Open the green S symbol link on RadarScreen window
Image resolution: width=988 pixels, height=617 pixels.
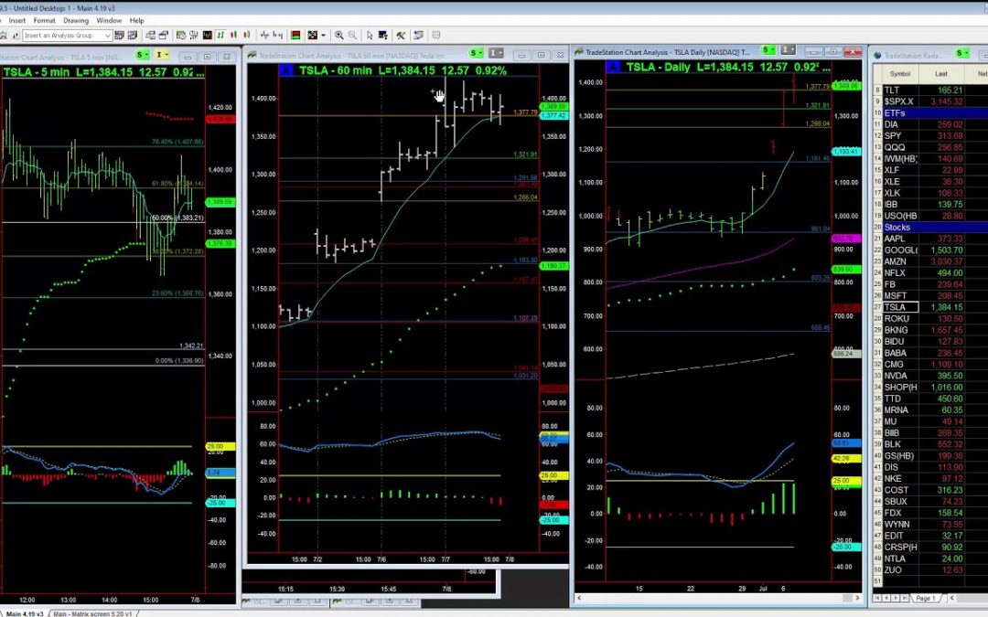[961, 54]
